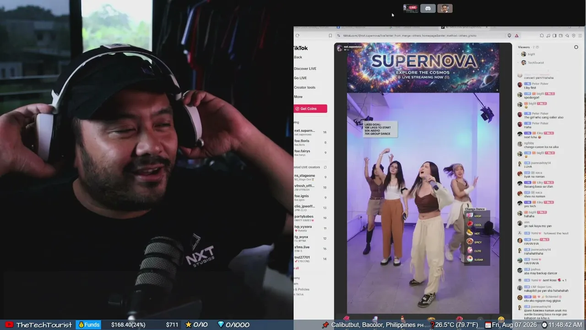Open nxt.supern... live in following list
Viewport: 586px width, 330px height.
[x=310, y=132]
